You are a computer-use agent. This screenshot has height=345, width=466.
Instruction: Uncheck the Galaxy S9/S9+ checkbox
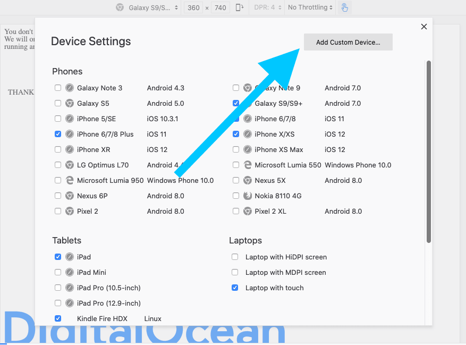point(236,103)
